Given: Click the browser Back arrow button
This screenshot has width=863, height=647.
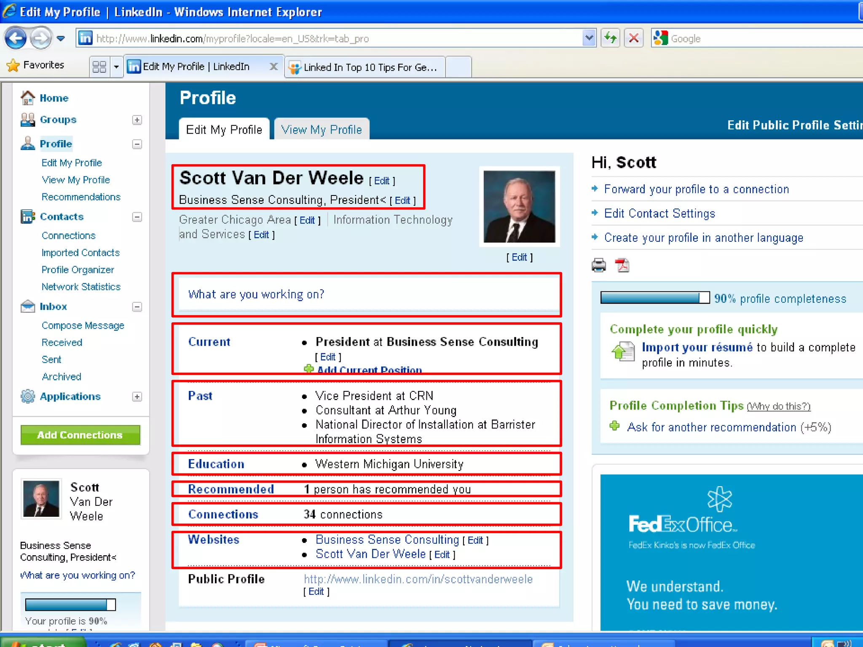Looking at the screenshot, I should tap(16, 38).
